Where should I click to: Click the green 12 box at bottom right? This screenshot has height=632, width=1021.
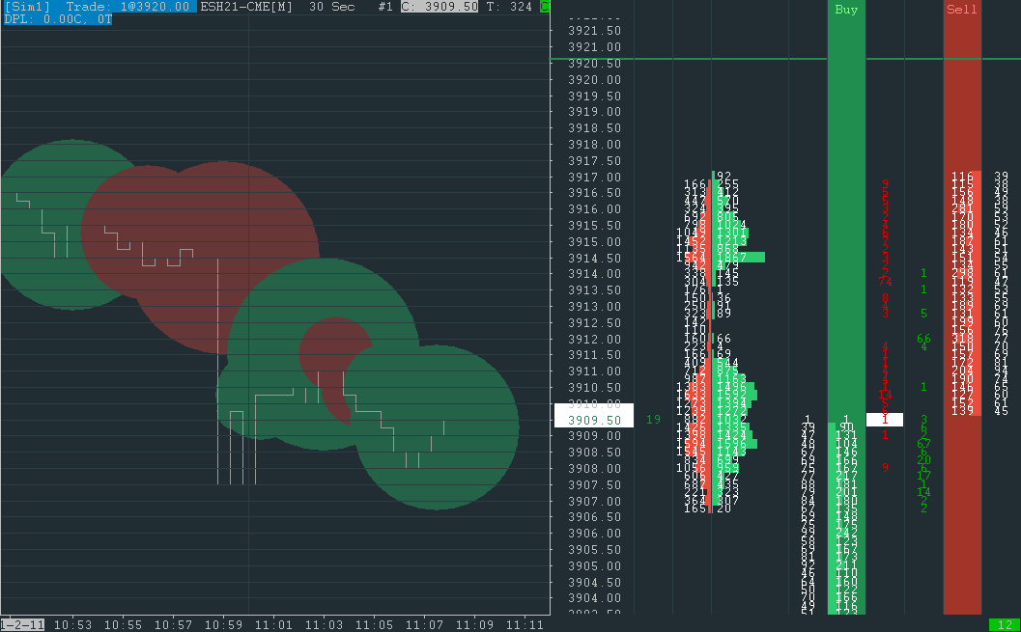click(1005, 625)
